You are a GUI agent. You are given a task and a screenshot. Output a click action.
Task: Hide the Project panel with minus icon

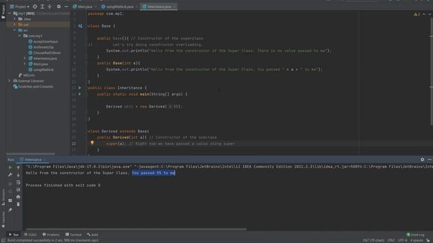pyautogui.click(x=66, y=7)
